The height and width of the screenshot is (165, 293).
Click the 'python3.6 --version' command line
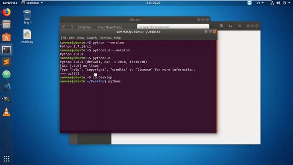[111, 50]
